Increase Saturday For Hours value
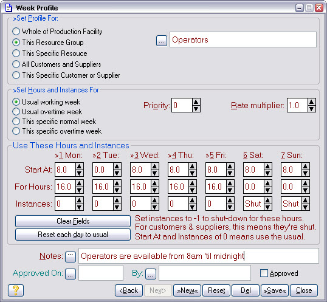The image size is (327, 302). pos(267,184)
